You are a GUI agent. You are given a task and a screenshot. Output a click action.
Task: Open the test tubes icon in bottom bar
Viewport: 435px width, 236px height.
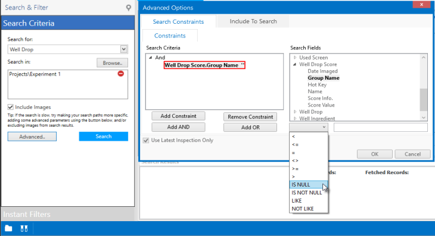click(x=24, y=228)
